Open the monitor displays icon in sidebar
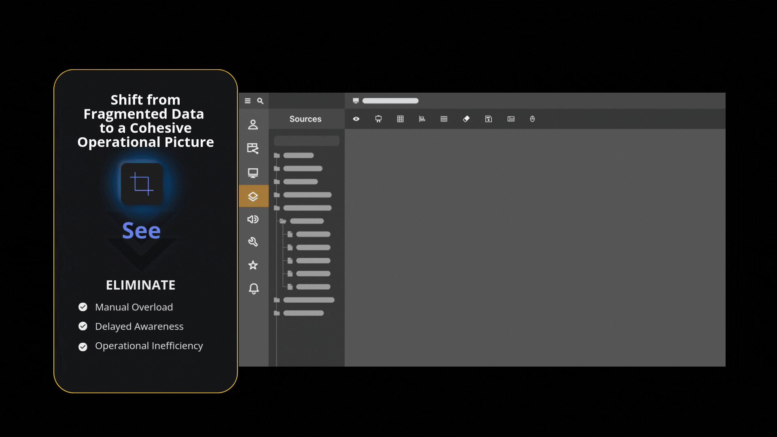The height and width of the screenshot is (437, 777). (x=253, y=173)
